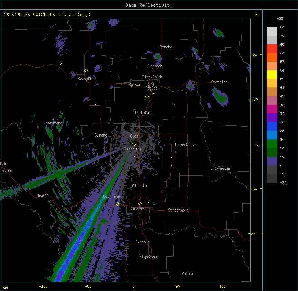Click the white asterisk east of Innisfail

(x=174, y=105)
